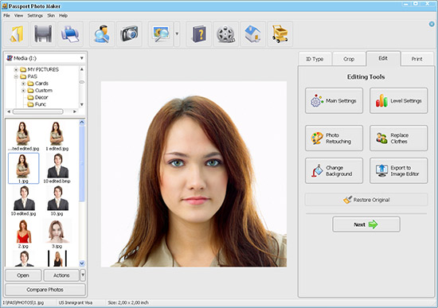Click the Restore Original button
Screen dimensions: 438x308
click(366, 200)
